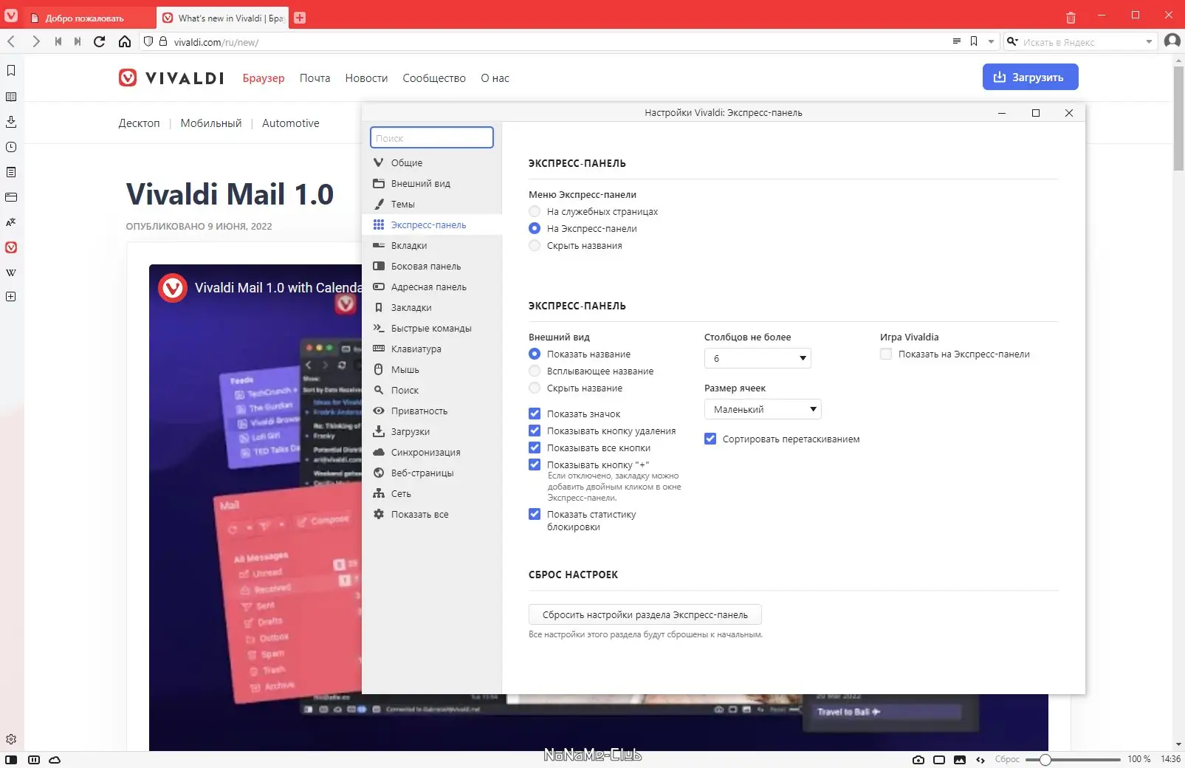Open the Notes side panel
This screenshot has width=1185, height=768.
point(11,172)
